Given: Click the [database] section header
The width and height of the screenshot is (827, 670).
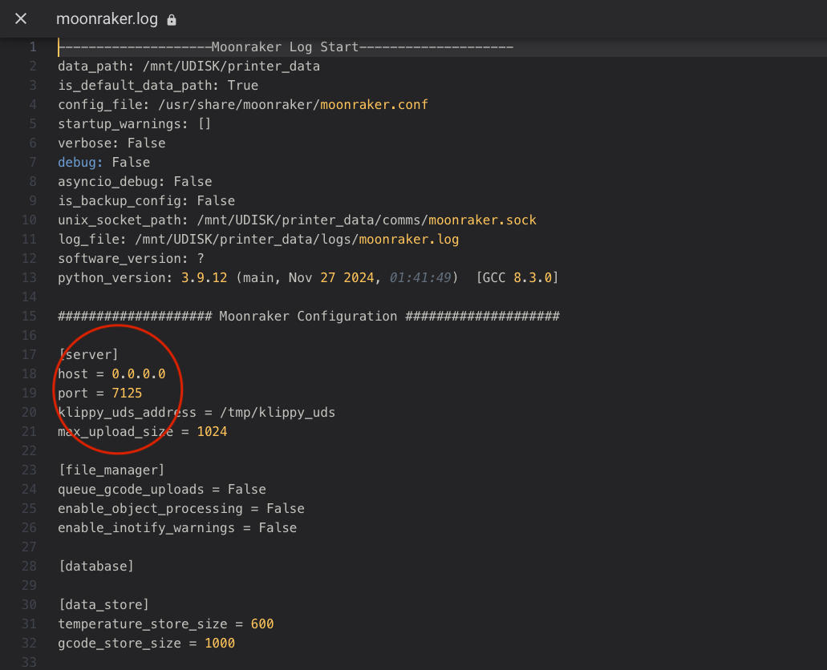Looking at the screenshot, I should tap(95, 566).
